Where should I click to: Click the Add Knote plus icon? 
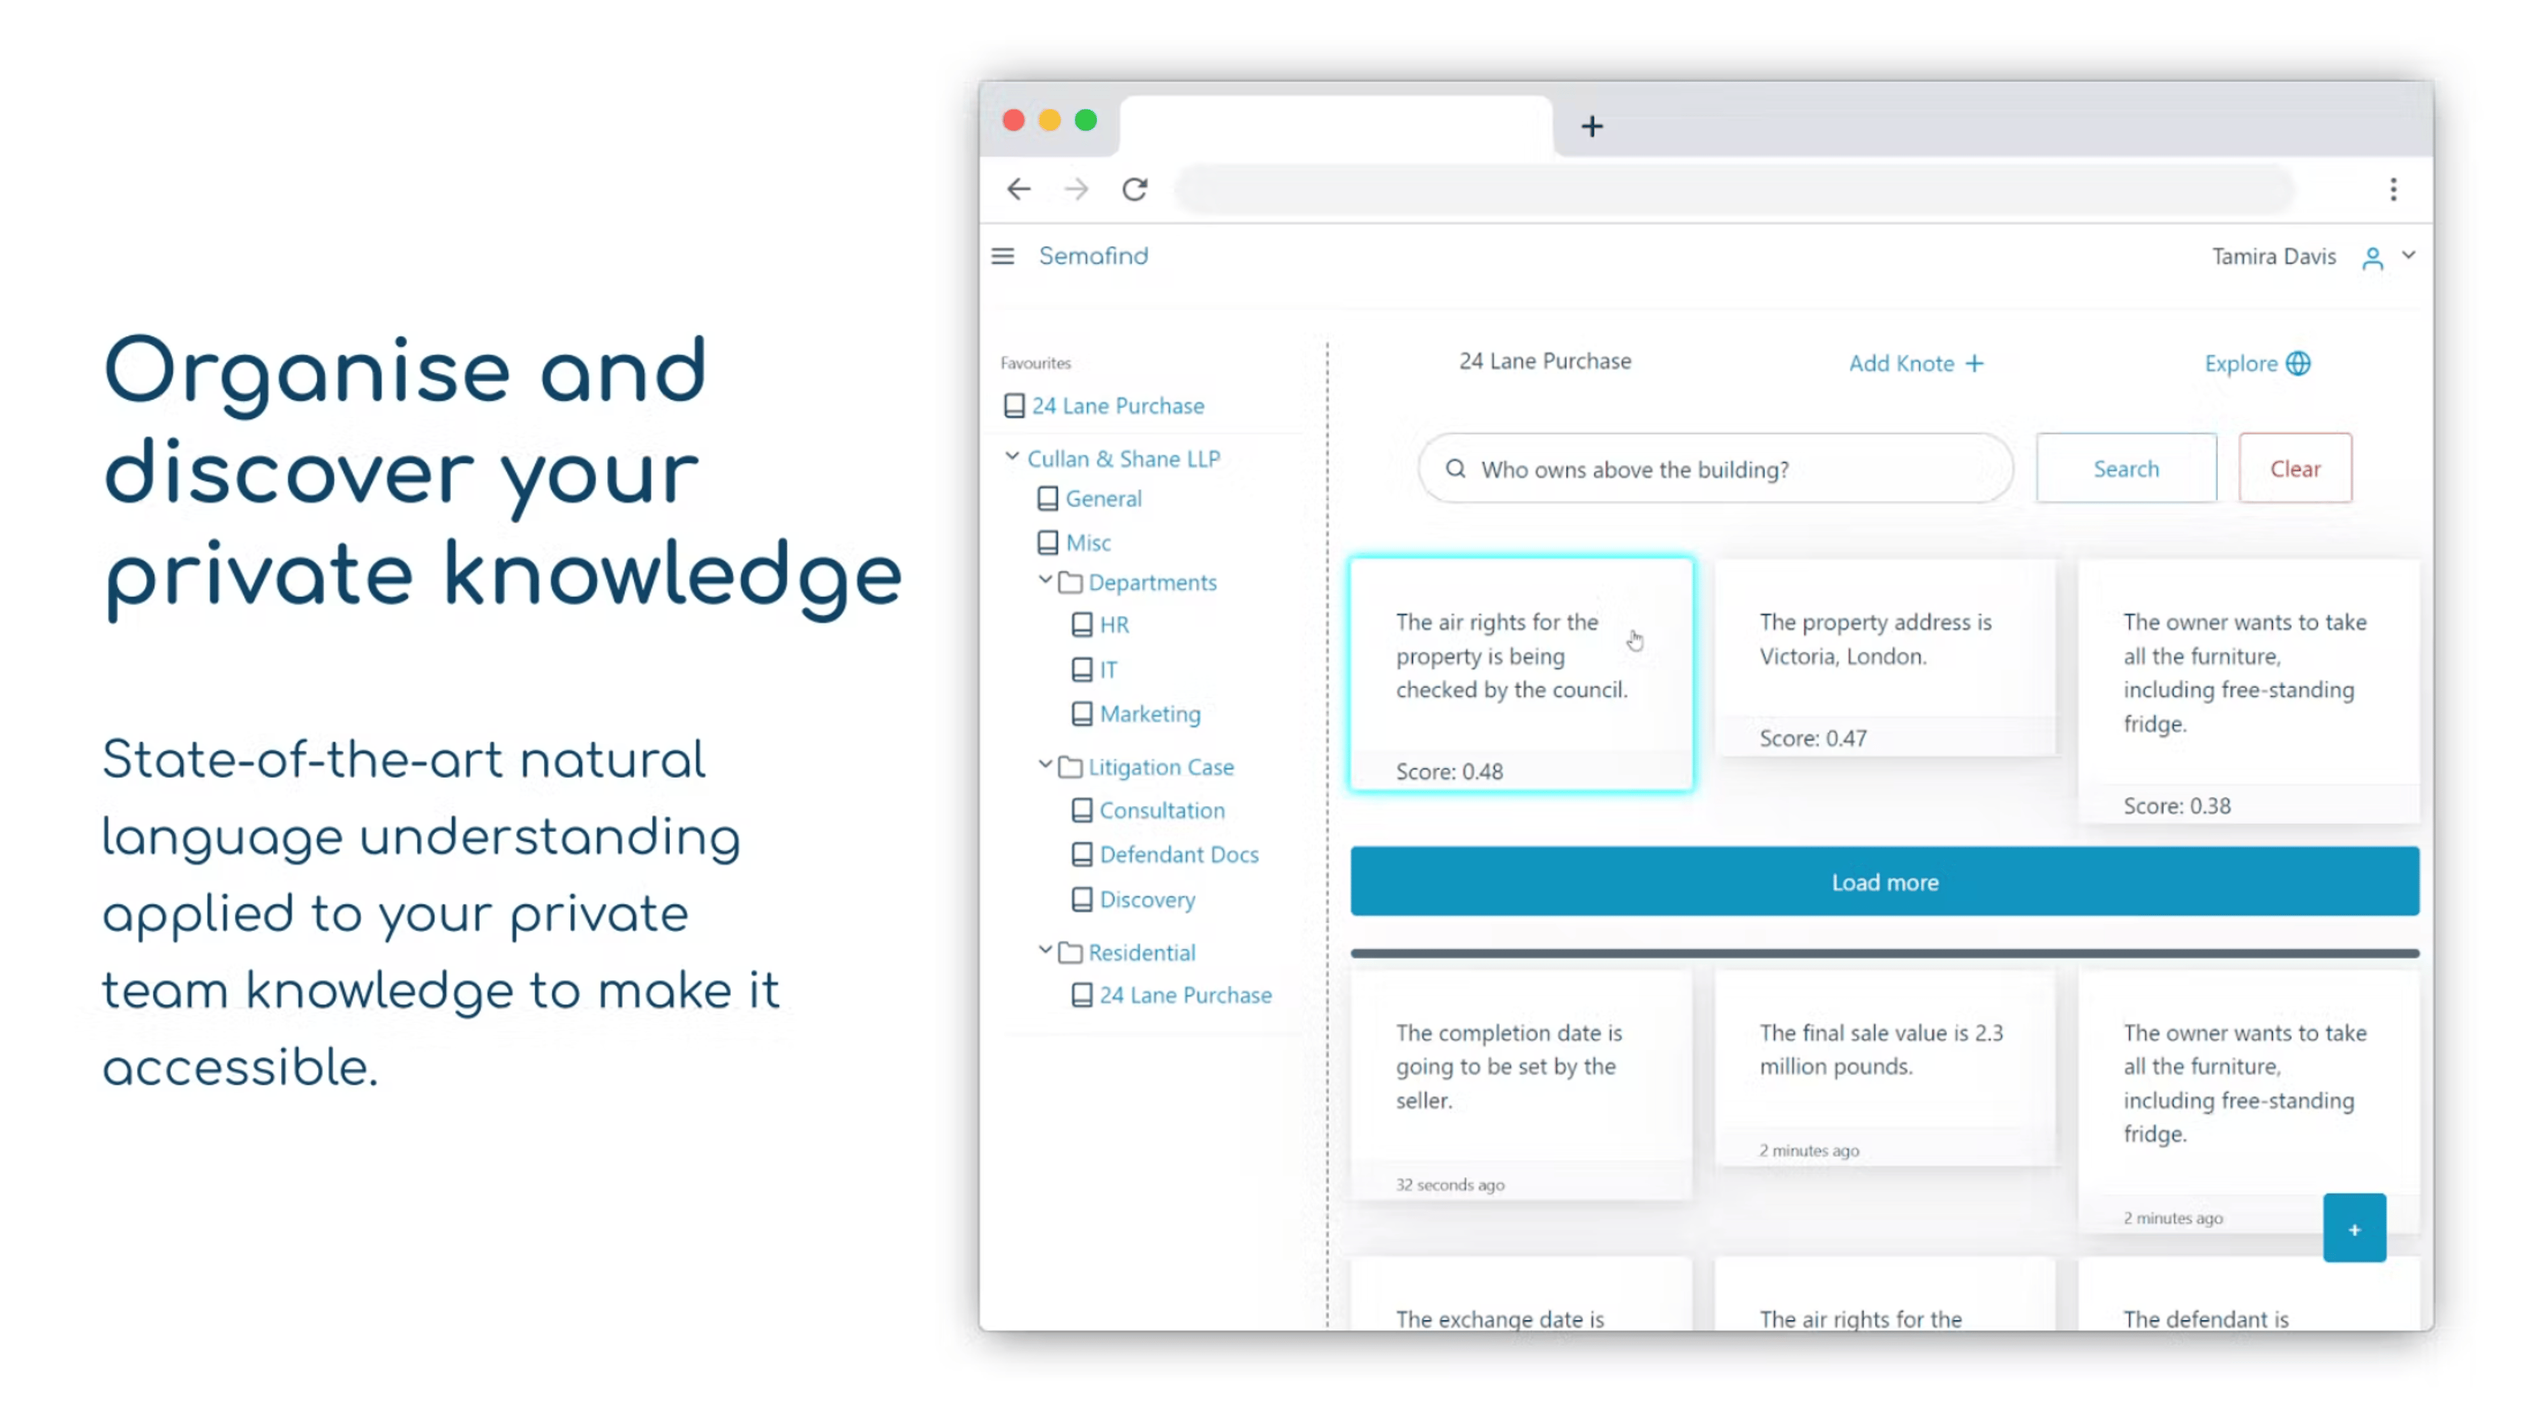1975,364
